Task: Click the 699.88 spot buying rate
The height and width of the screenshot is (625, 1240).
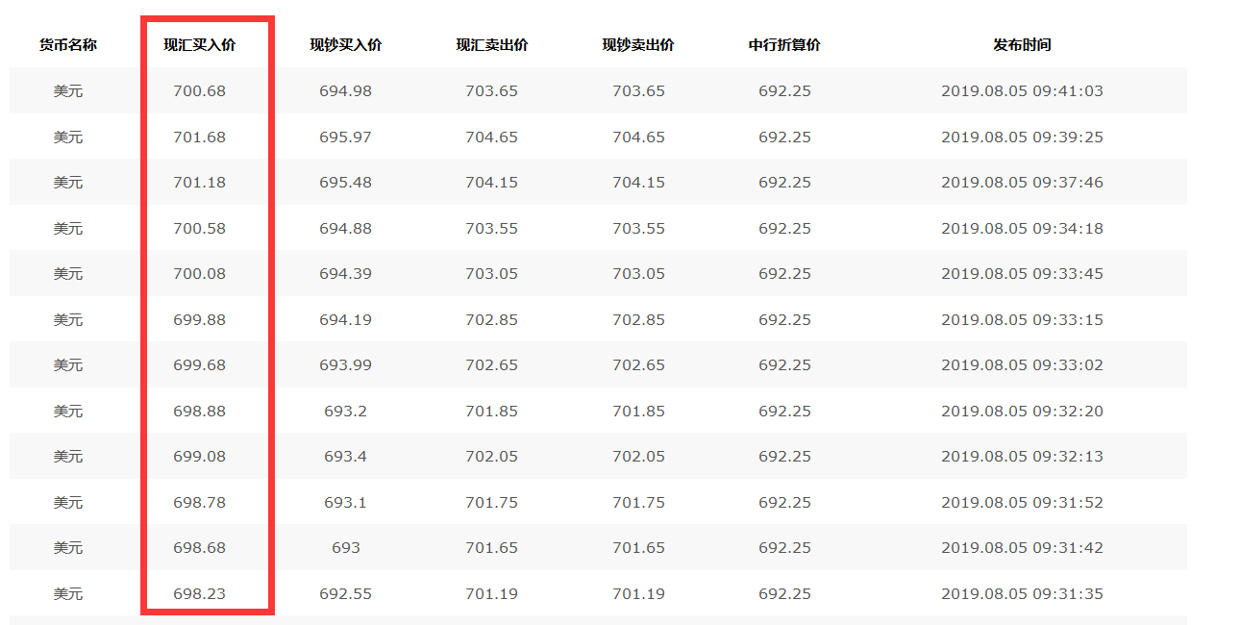Action: pyautogui.click(x=199, y=319)
